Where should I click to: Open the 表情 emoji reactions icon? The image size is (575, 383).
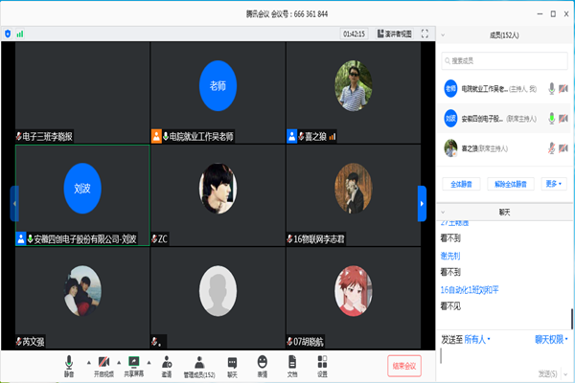pyautogui.click(x=262, y=365)
